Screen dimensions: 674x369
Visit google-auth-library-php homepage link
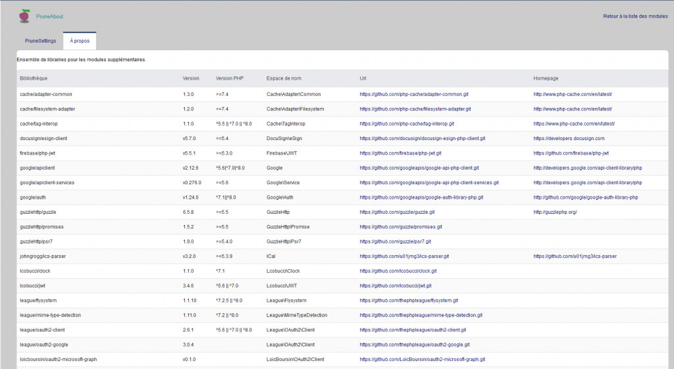(586, 197)
